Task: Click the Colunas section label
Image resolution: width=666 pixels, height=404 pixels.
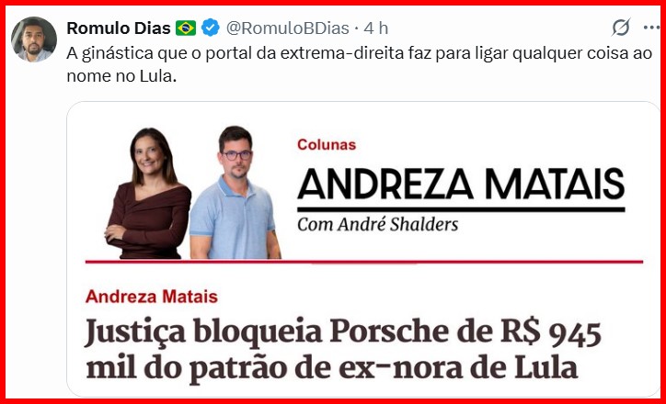Action: click(327, 144)
